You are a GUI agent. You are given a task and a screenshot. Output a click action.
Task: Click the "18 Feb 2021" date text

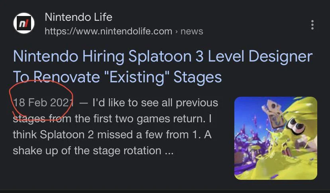click(43, 103)
